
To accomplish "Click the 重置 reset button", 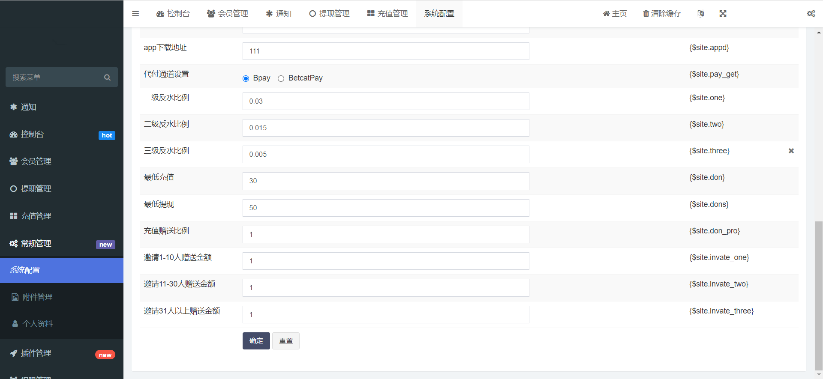I will pyautogui.click(x=286, y=341).
